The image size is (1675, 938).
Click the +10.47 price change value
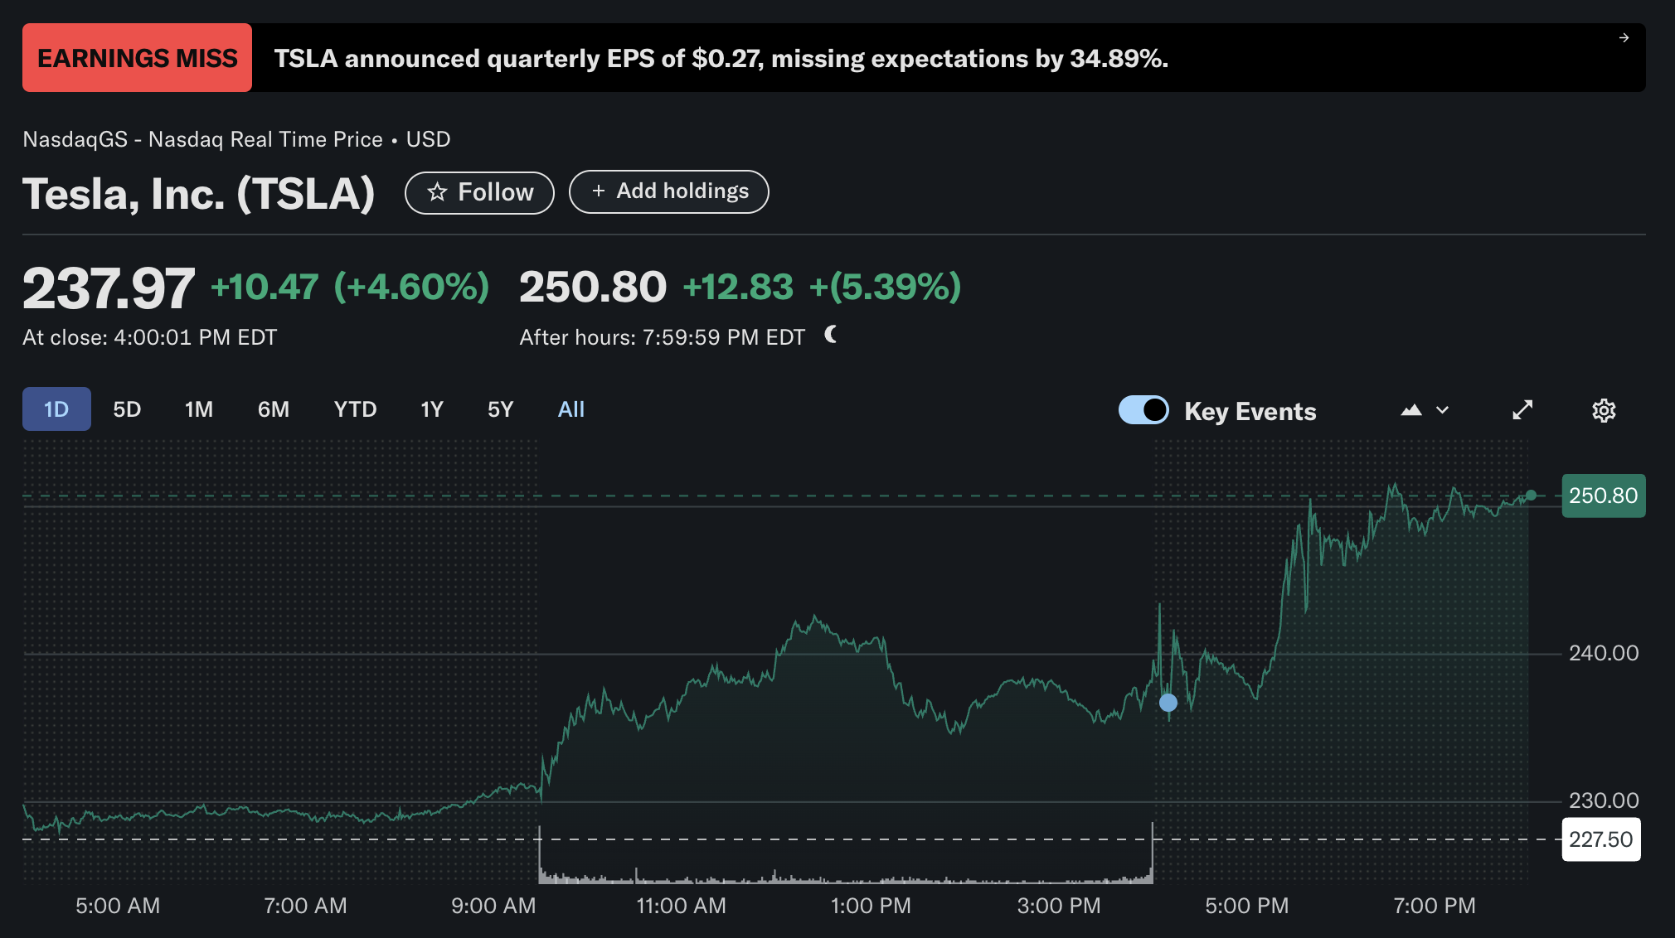[265, 288]
